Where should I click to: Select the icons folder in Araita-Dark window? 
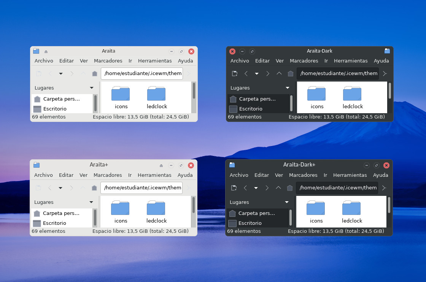[317, 98]
